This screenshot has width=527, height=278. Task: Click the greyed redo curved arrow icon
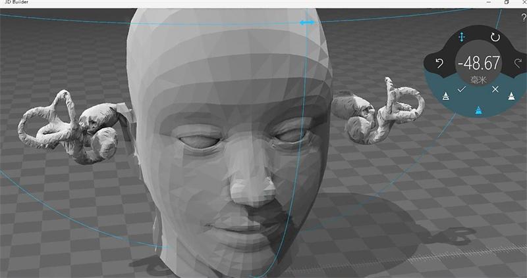518,63
